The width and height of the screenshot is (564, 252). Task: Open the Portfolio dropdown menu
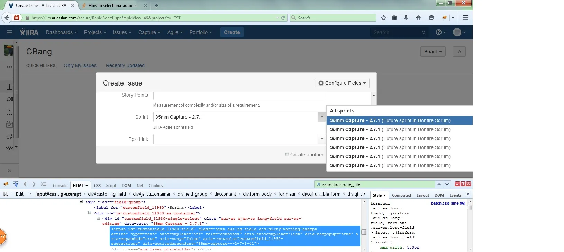click(x=201, y=32)
